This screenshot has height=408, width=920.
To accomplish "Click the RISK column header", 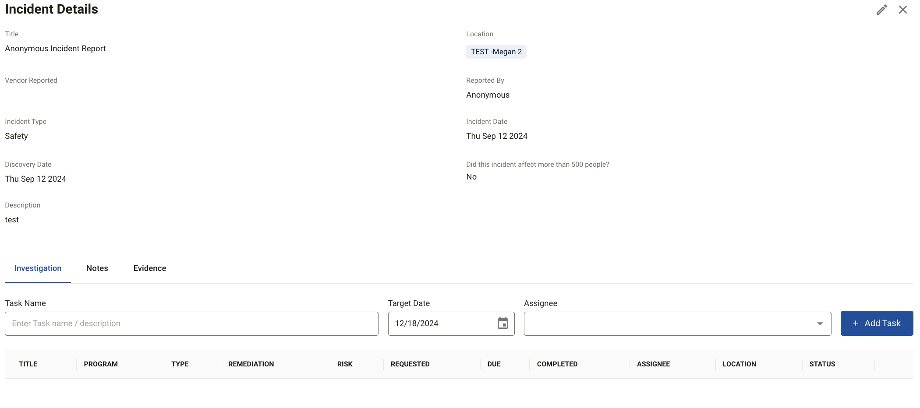I will tap(345, 364).
